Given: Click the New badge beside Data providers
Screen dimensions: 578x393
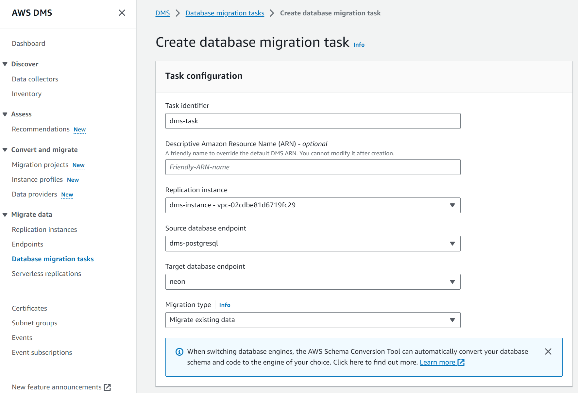Looking at the screenshot, I should pos(67,194).
